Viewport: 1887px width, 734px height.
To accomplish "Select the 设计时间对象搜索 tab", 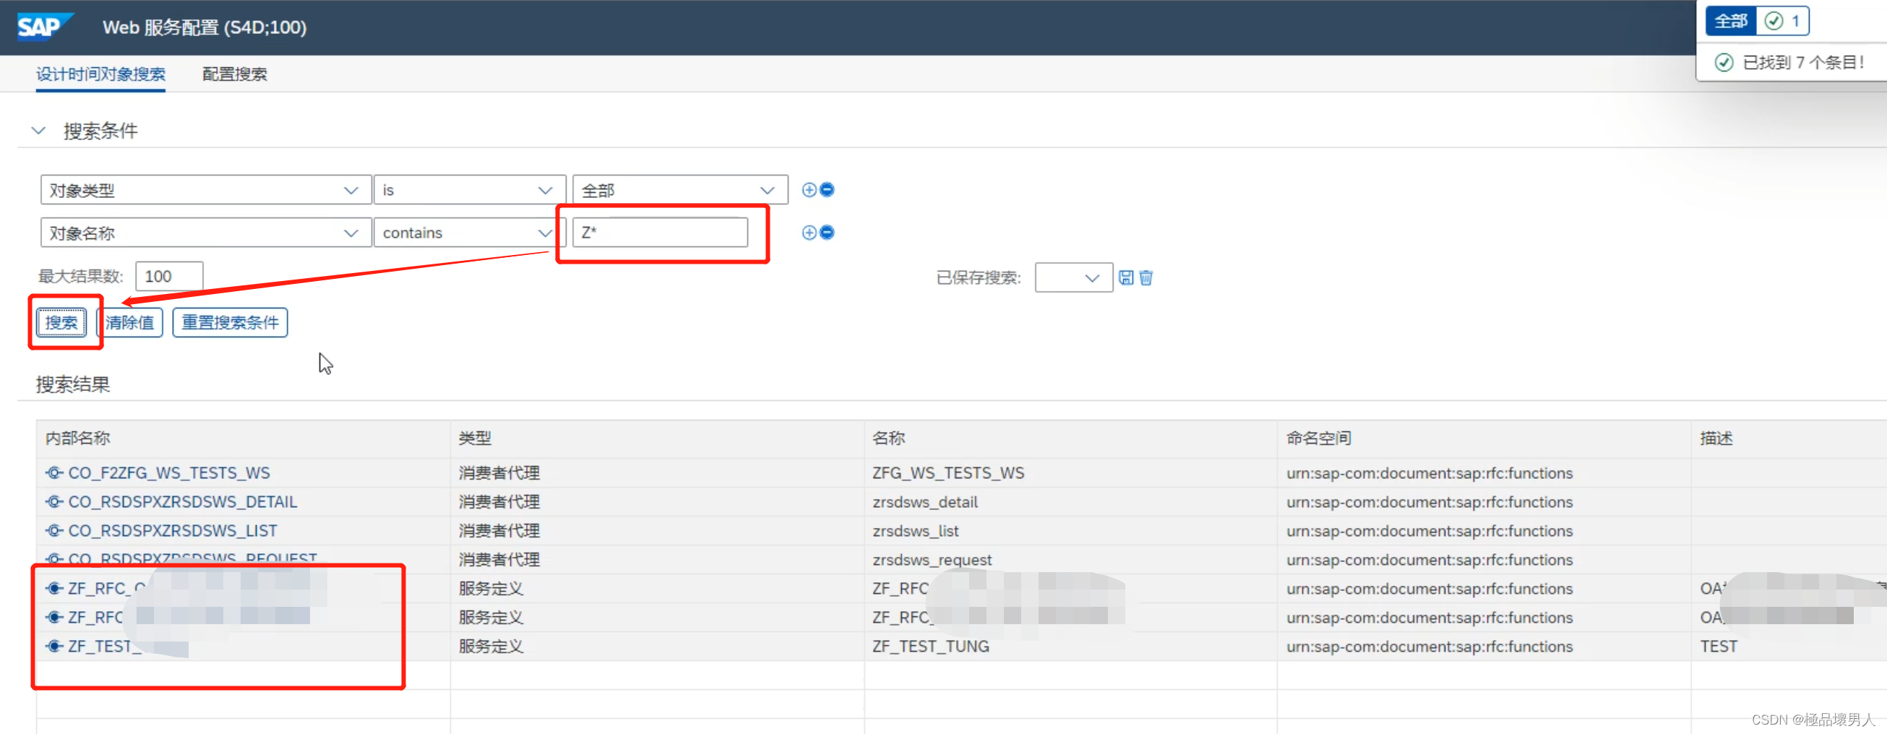I will point(101,73).
